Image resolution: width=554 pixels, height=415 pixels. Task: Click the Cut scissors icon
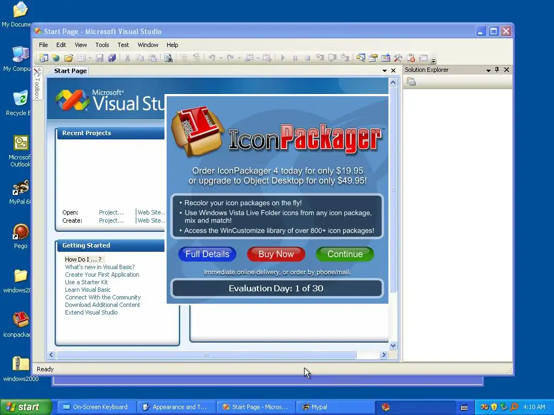coord(128,58)
